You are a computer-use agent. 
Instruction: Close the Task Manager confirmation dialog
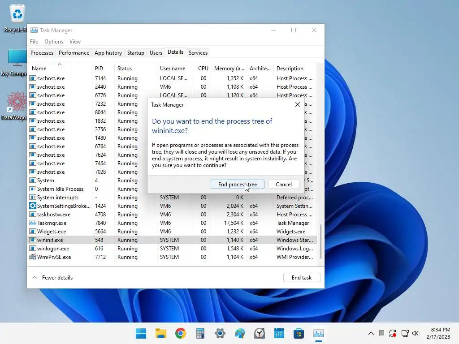(298, 104)
